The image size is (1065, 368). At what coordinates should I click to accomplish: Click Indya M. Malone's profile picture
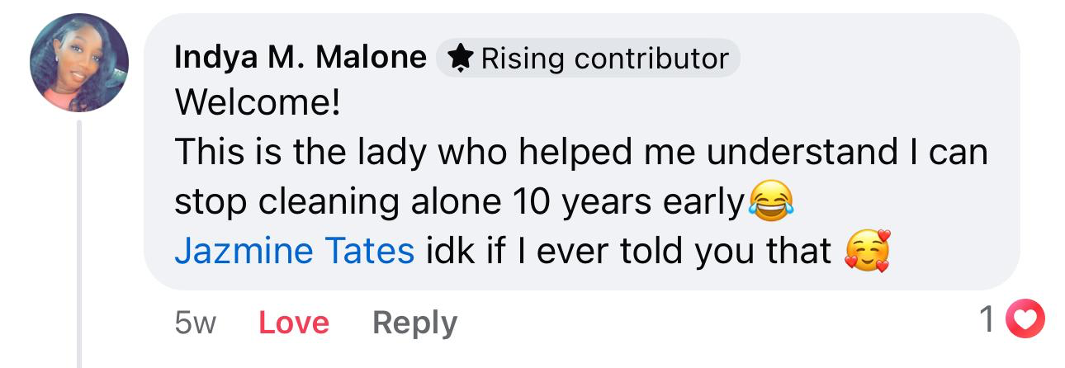[78, 63]
